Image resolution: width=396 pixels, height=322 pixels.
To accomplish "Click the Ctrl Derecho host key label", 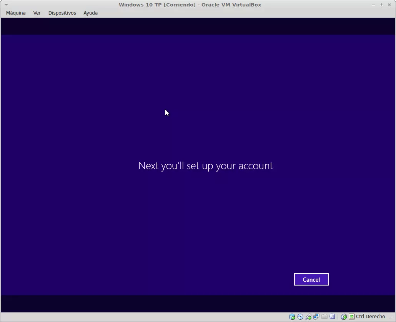I will pos(370,317).
